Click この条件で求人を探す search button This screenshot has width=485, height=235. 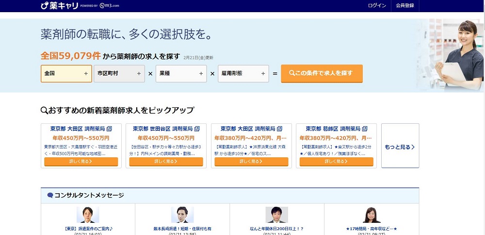pyautogui.click(x=322, y=73)
